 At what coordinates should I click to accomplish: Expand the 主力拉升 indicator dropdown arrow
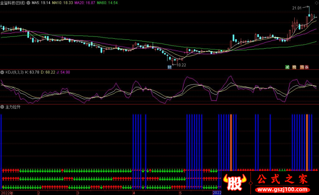[x=2, y=107]
